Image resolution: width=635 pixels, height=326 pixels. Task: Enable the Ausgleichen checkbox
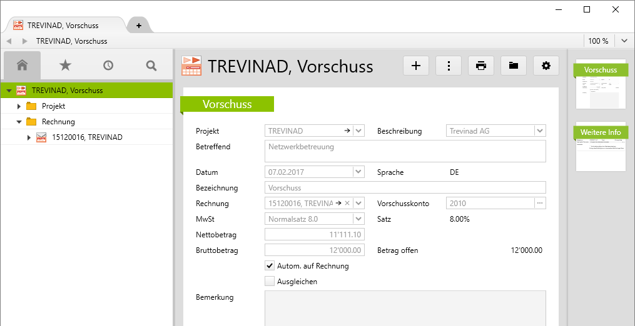point(270,282)
